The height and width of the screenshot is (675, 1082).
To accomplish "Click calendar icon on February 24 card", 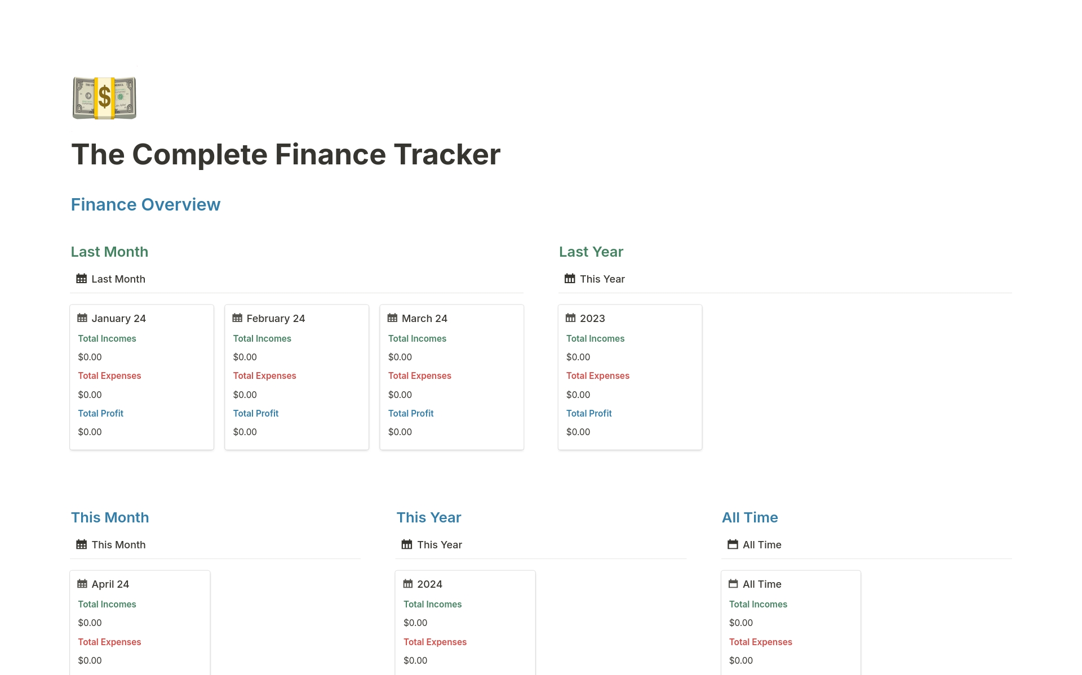I will click(237, 318).
